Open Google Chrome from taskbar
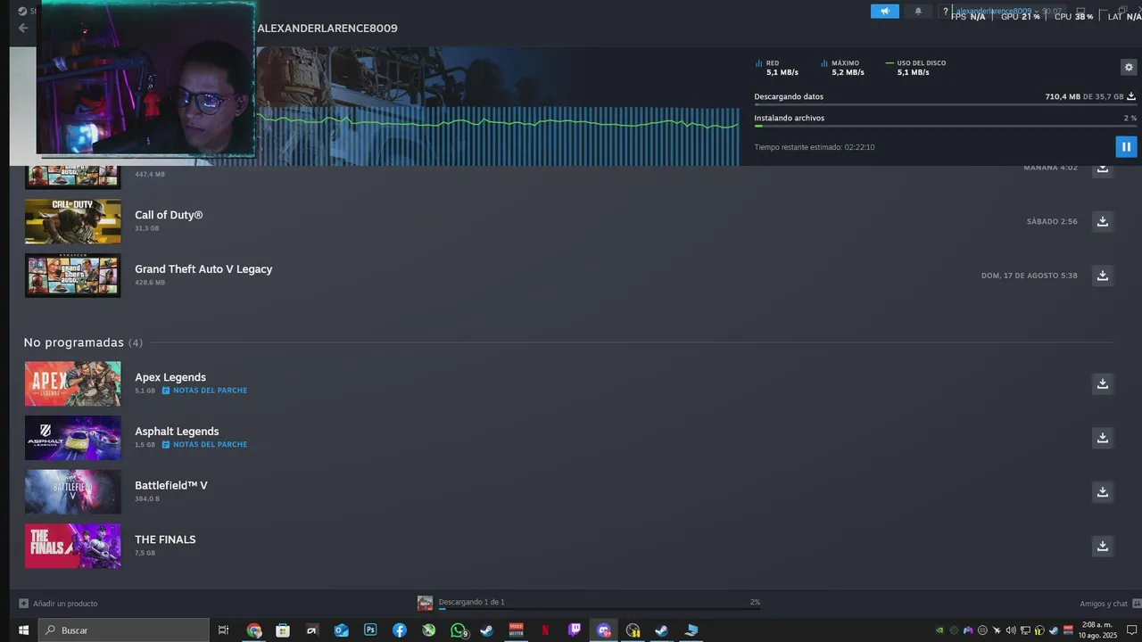1142x642 pixels. click(x=254, y=630)
